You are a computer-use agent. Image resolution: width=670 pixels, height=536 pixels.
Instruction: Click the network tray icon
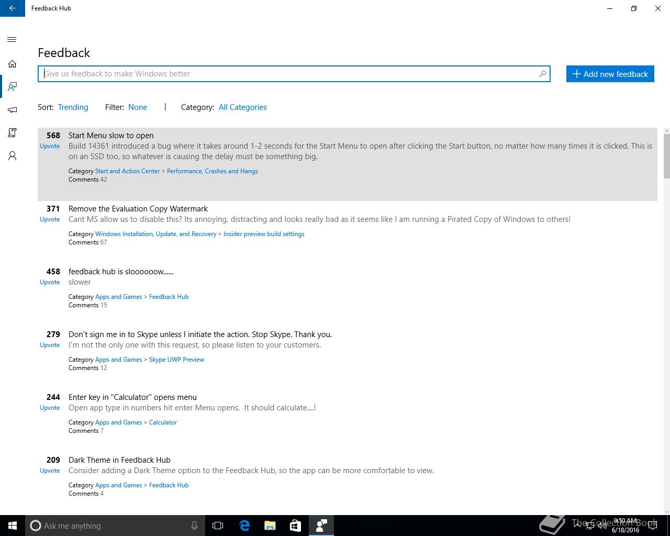pyautogui.click(x=590, y=526)
